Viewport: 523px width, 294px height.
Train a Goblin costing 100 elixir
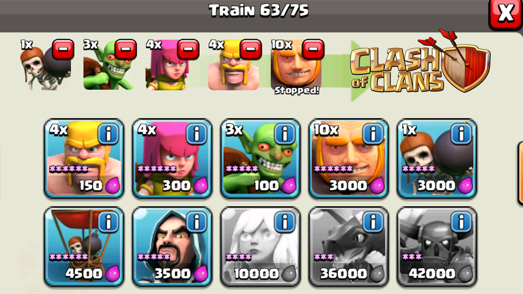coord(260,159)
